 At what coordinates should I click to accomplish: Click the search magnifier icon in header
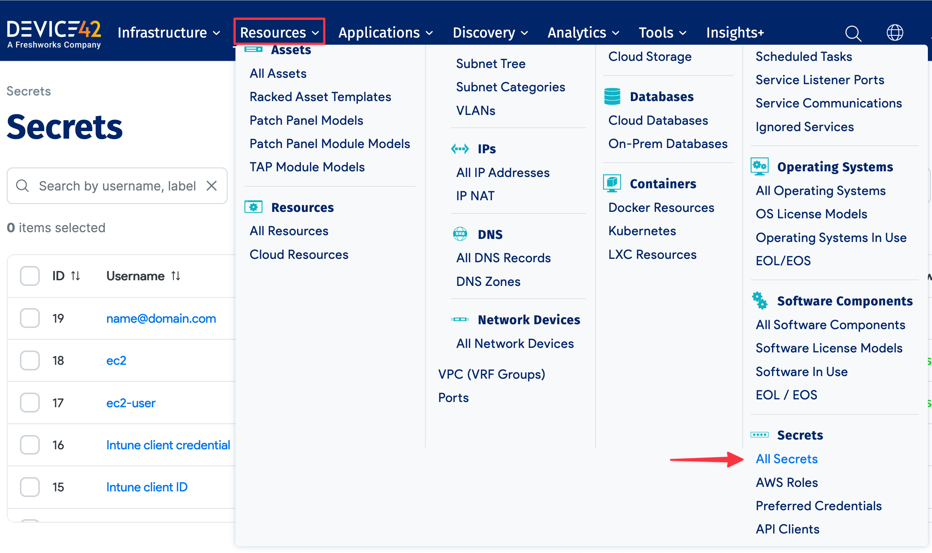(x=853, y=33)
